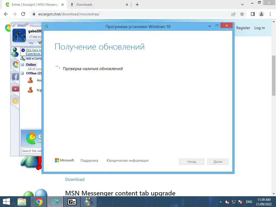
Task: Click the Назад button
Action: coord(192,162)
